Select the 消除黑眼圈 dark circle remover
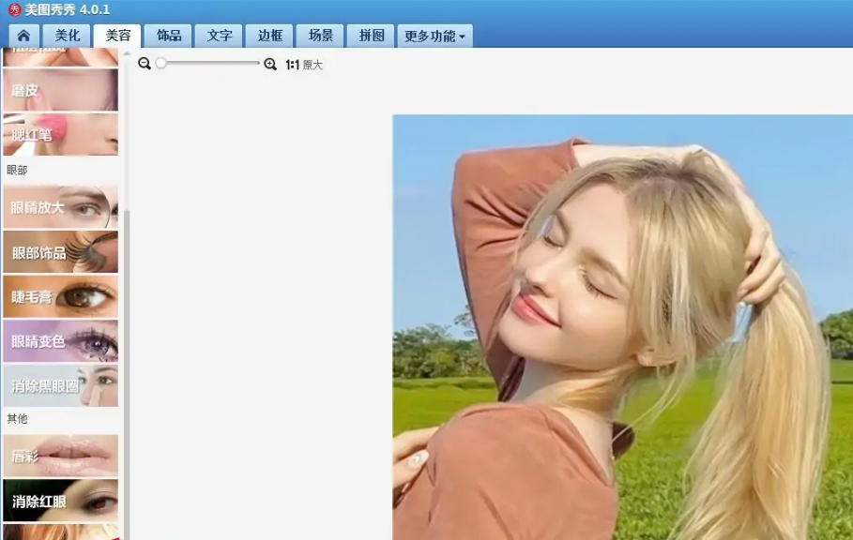Image resolution: width=853 pixels, height=540 pixels. [60, 385]
